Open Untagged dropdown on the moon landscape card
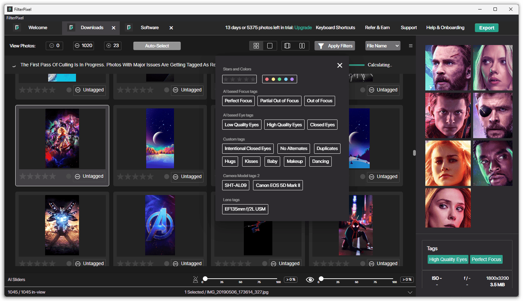The width and height of the screenshot is (523, 301). coord(187,177)
